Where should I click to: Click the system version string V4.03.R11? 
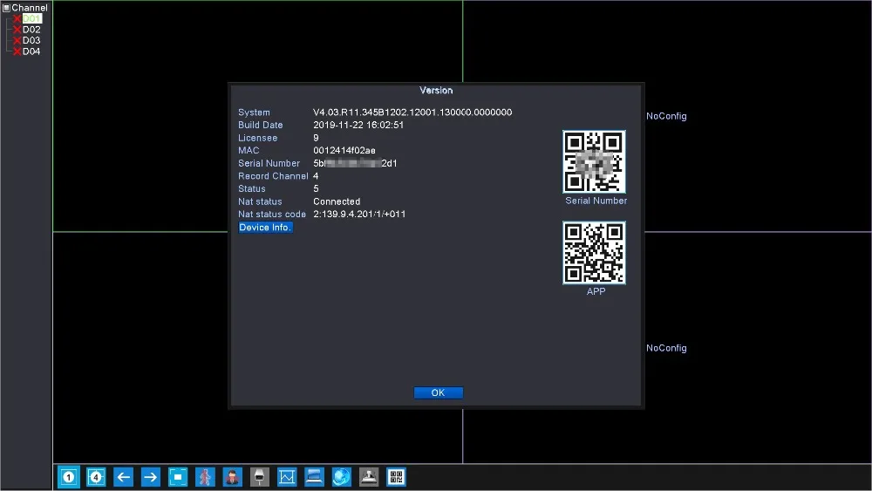(412, 113)
